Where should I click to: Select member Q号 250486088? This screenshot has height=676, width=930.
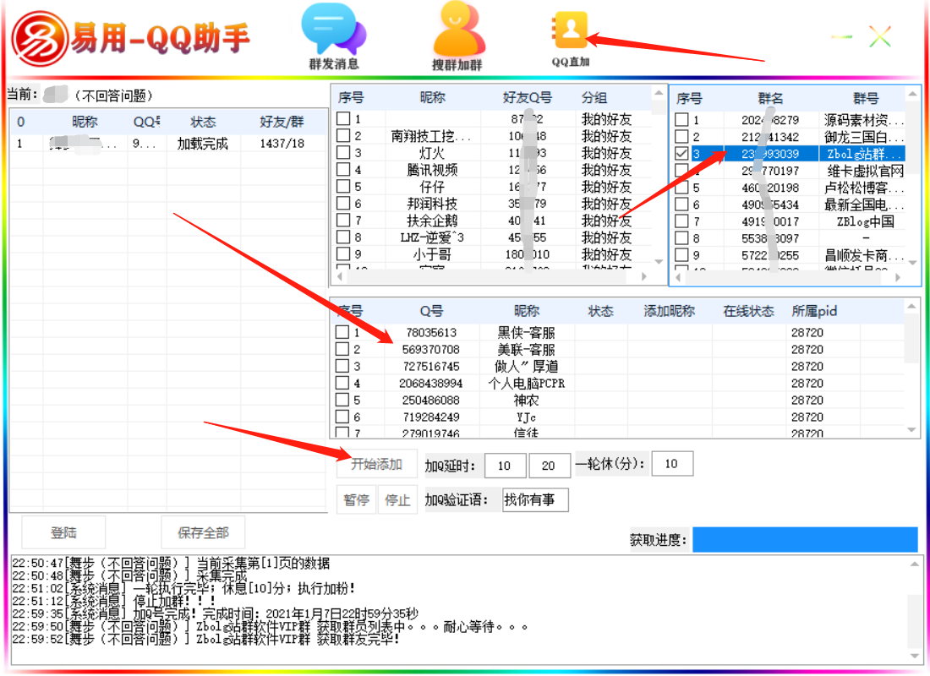pos(430,401)
